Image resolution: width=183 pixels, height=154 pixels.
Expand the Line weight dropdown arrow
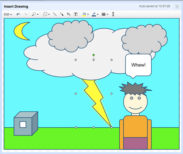pos(107,14)
